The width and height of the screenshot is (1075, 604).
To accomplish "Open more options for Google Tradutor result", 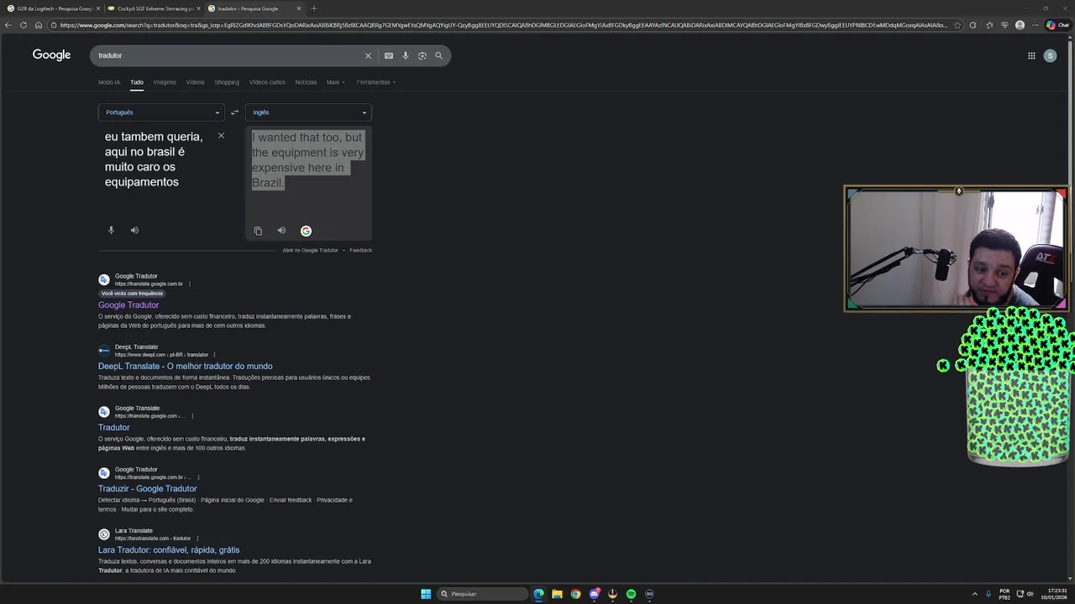I will coord(190,284).
